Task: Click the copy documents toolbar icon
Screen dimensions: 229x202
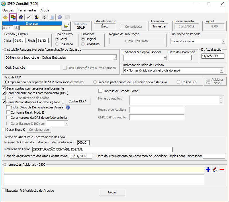Action: [x=60, y=17]
